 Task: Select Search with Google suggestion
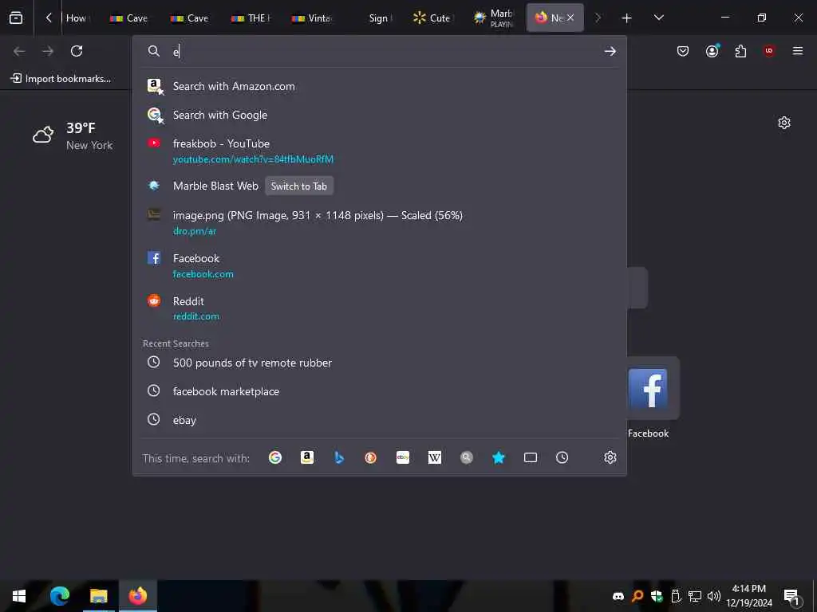click(x=380, y=115)
